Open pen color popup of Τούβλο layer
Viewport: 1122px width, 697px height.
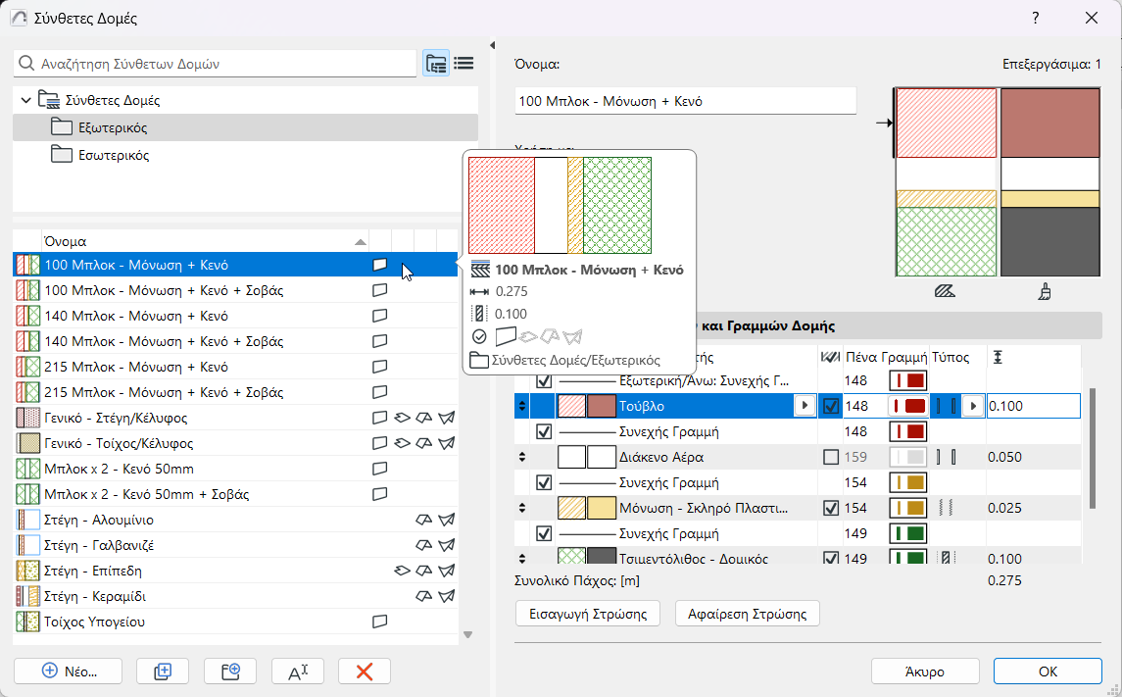[908, 406]
